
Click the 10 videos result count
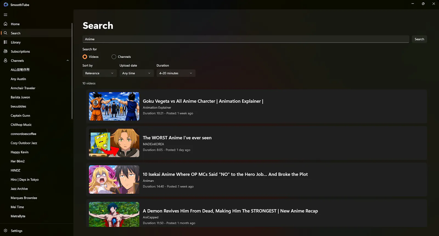89,83
